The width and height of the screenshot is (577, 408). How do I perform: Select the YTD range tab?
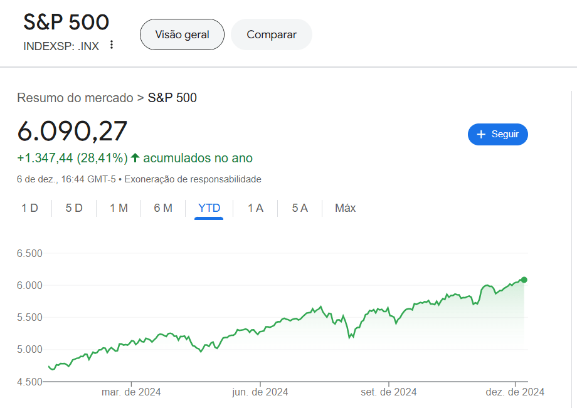(x=209, y=208)
